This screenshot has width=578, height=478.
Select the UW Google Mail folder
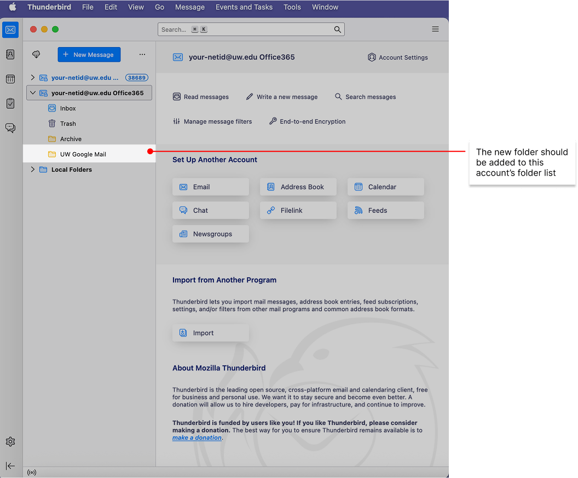83,154
